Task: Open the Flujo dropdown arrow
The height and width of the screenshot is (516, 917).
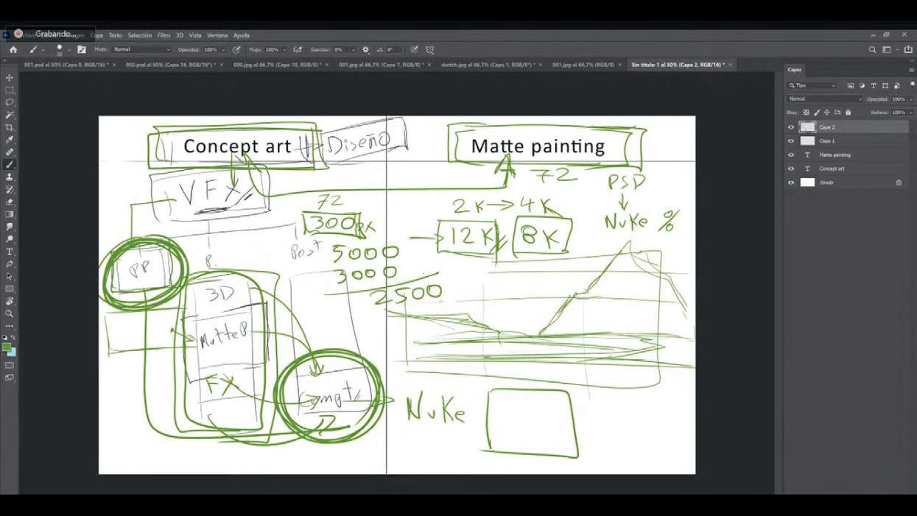Action: point(284,50)
